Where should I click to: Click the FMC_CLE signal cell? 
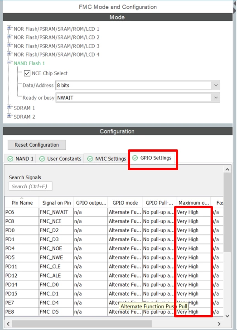pyautogui.click(x=57, y=267)
